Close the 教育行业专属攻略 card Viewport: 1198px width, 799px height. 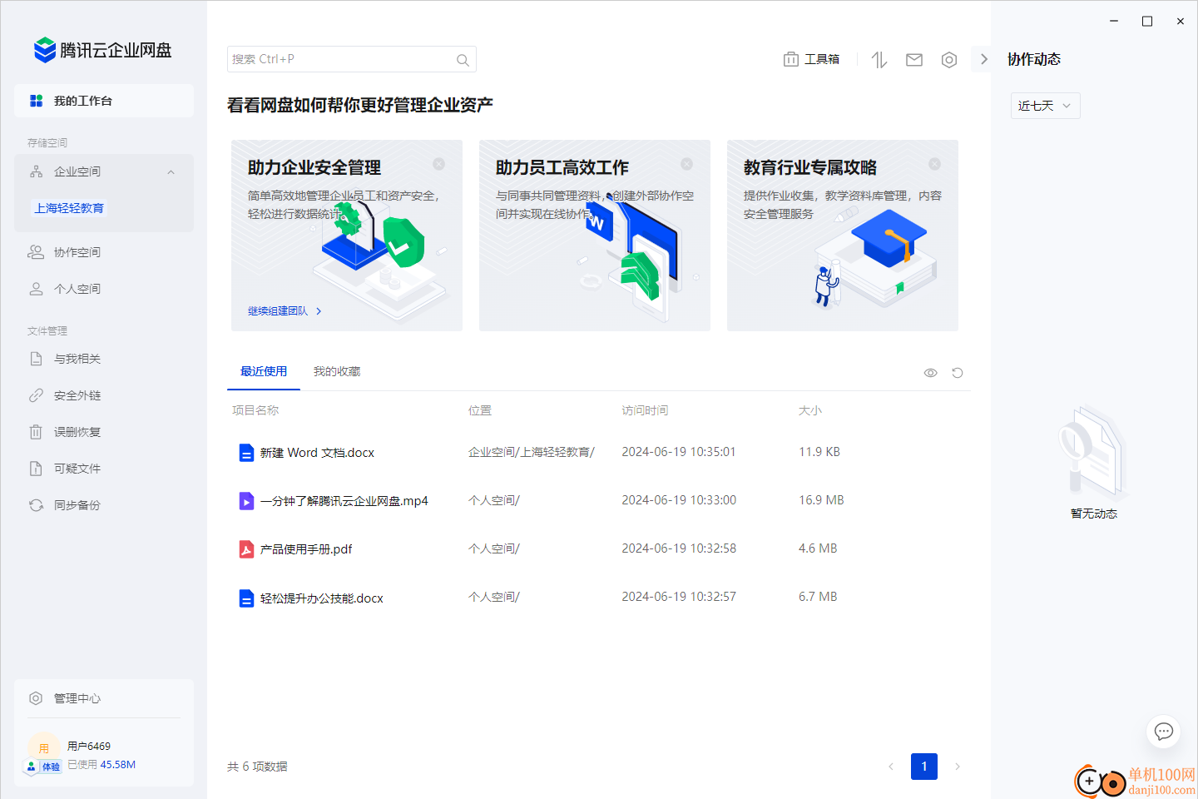[x=934, y=164]
